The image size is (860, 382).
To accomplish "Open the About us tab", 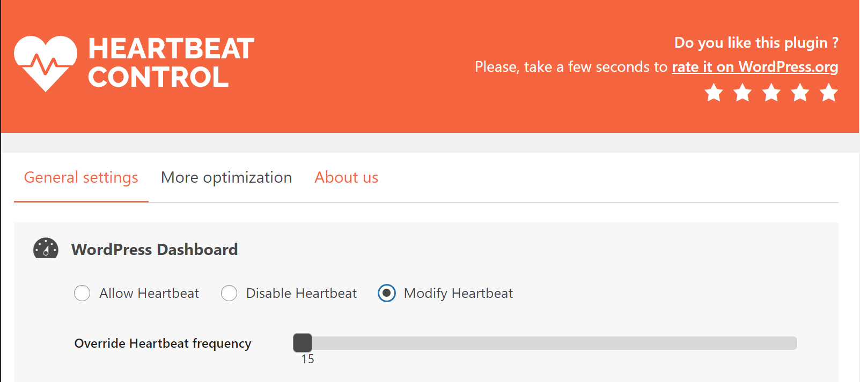I will click(346, 177).
